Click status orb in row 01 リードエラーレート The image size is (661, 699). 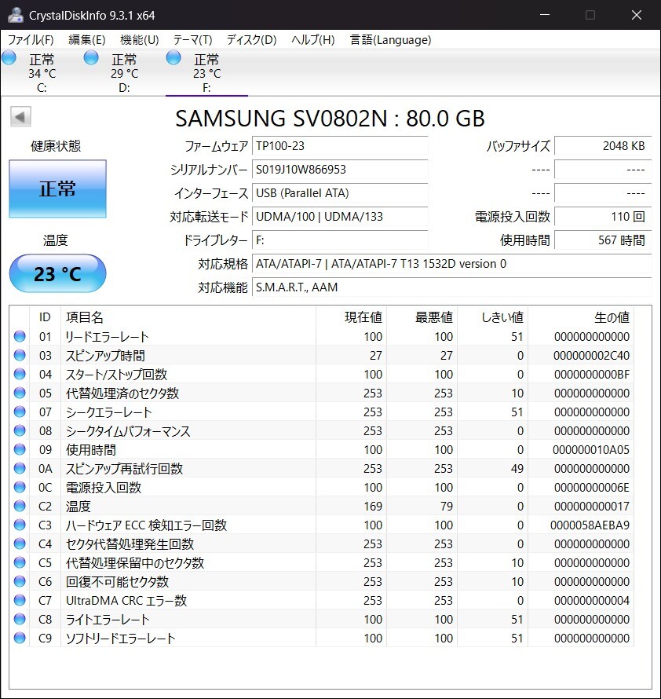(20, 336)
